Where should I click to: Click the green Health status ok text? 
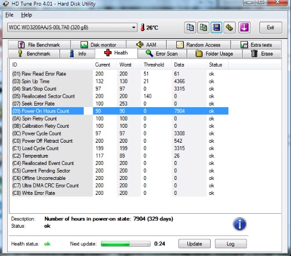pyautogui.click(x=47, y=244)
